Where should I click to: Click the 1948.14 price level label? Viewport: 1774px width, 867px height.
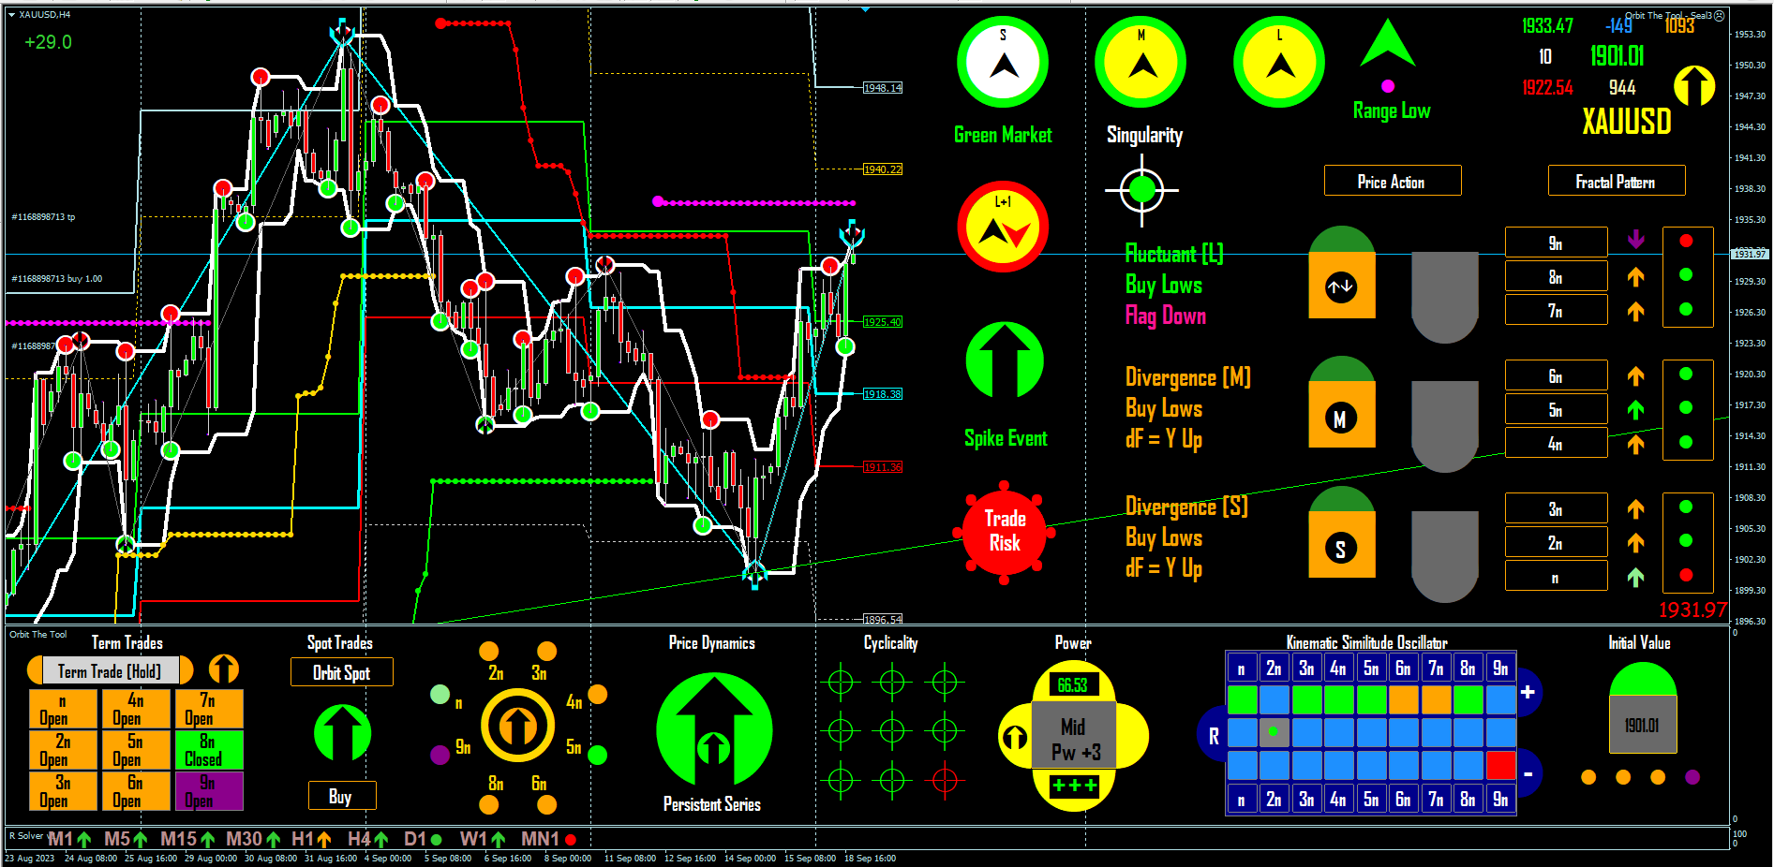click(883, 88)
